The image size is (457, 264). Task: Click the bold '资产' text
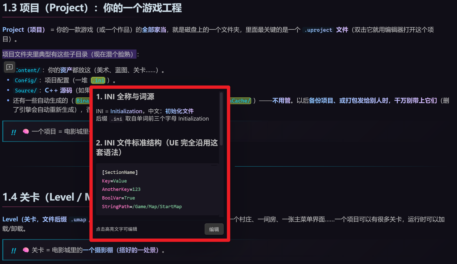point(66,70)
